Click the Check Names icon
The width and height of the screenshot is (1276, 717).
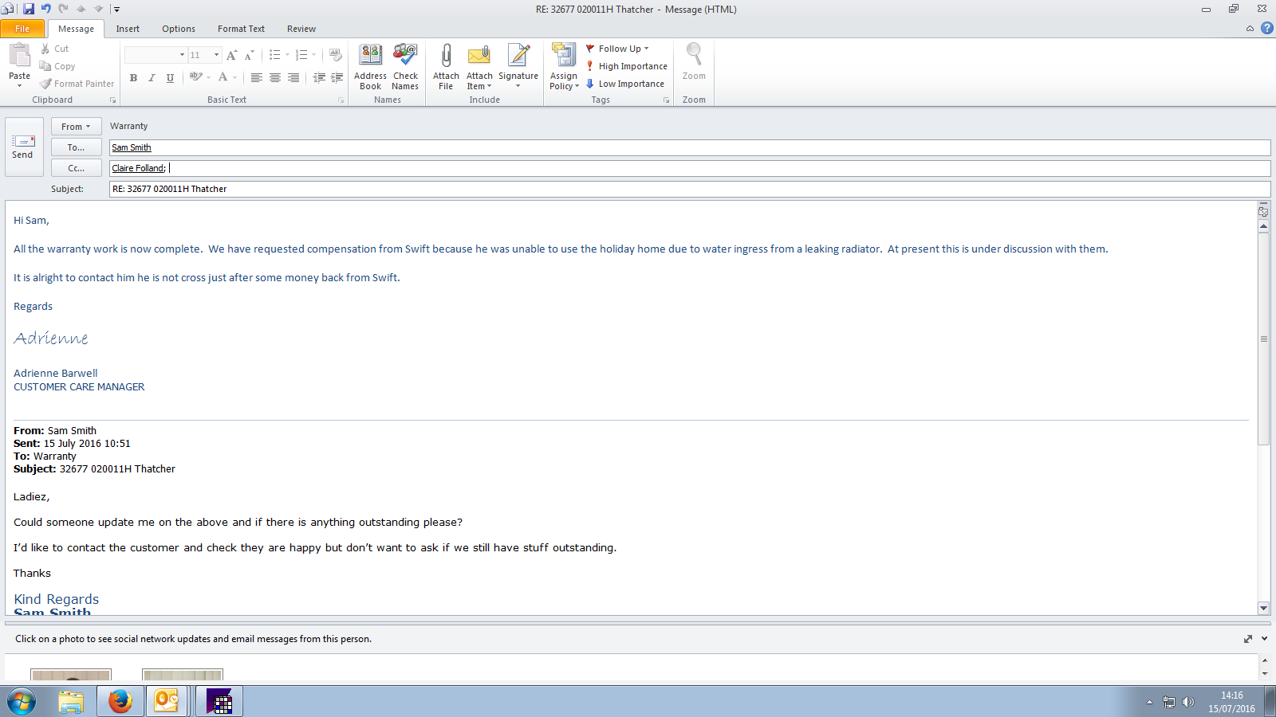405,56
